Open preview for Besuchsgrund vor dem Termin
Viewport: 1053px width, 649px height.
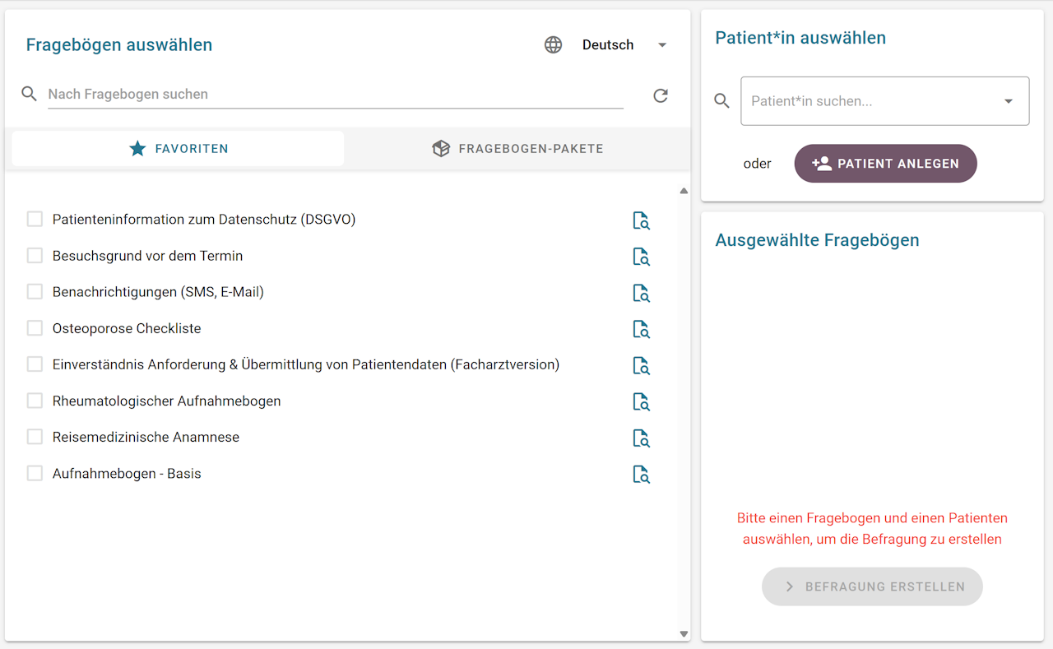point(641,257)
